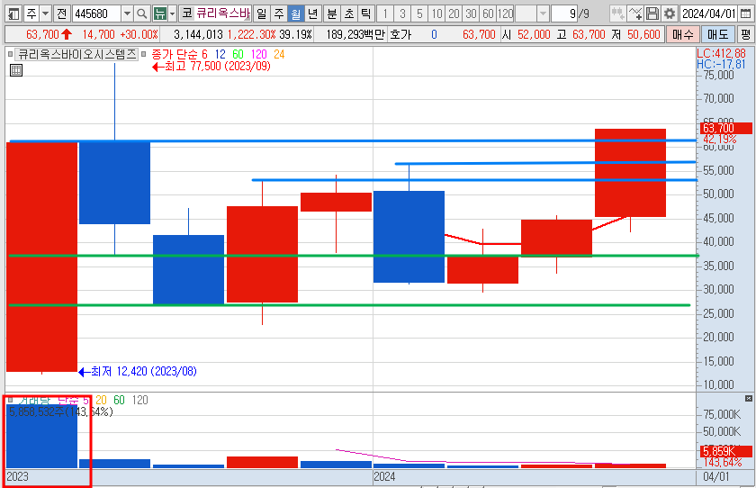The width and height of the screenshot is (756, 488).
Task: Click the low price value 50,600
Action: click(x=643, y=35)
